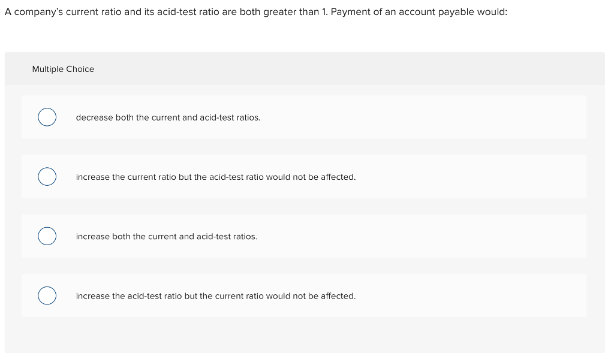This screenshot has height=359, width=614.
Task: Mark the radio button beside "increase both the current and acid-test ratios"
Action: coord(47,236)
